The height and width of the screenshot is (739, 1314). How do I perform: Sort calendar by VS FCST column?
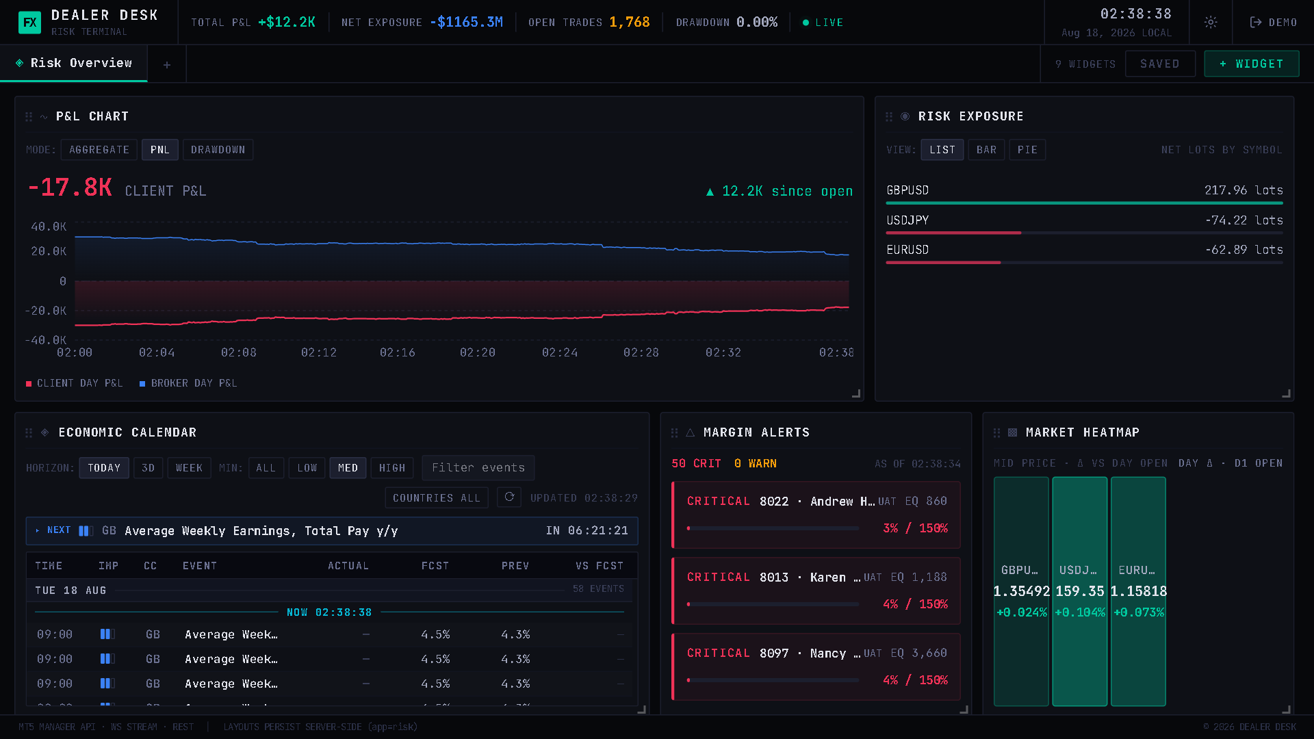click(600, 566)
